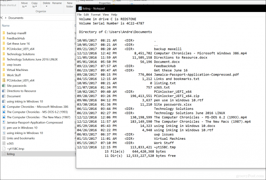Click the Notepad icon in listing title bar

coord(80,8)
